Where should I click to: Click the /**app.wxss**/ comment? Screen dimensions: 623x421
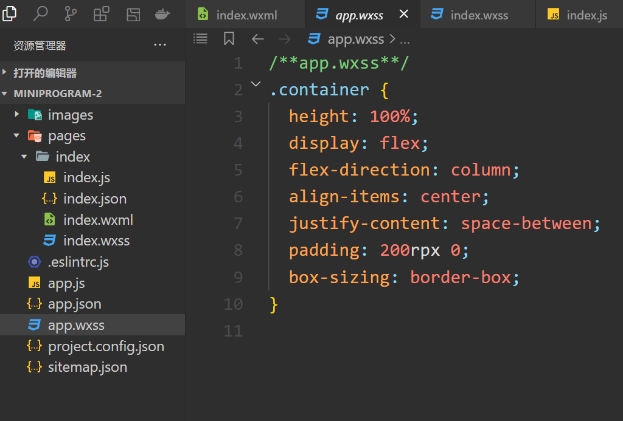pos(339,63)
